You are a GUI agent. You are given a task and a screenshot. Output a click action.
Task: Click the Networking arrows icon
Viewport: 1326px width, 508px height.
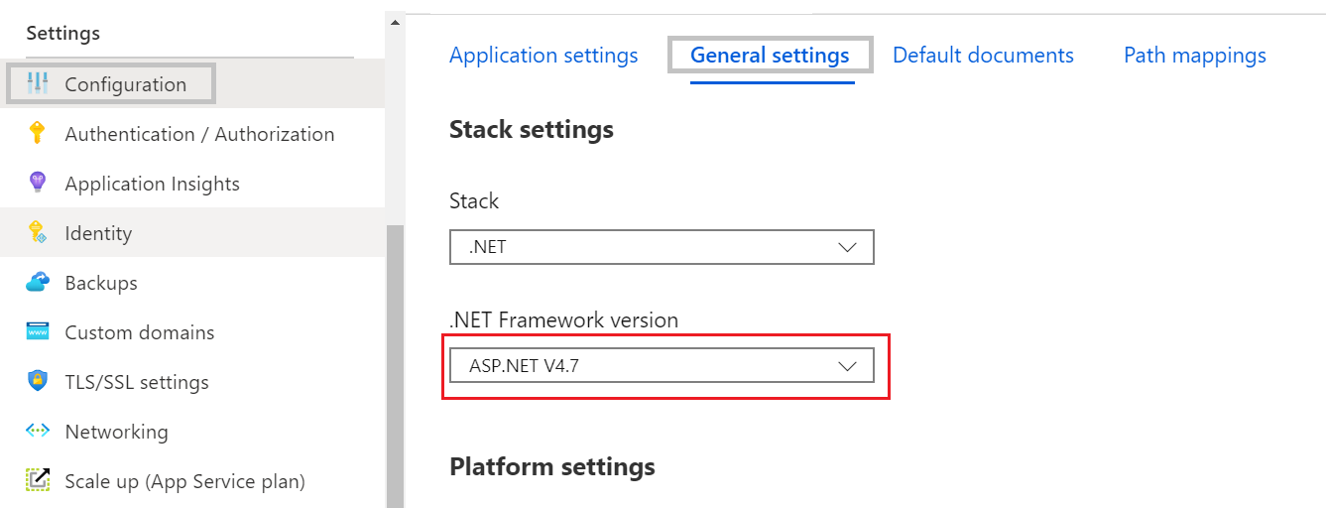click(38, 431)
